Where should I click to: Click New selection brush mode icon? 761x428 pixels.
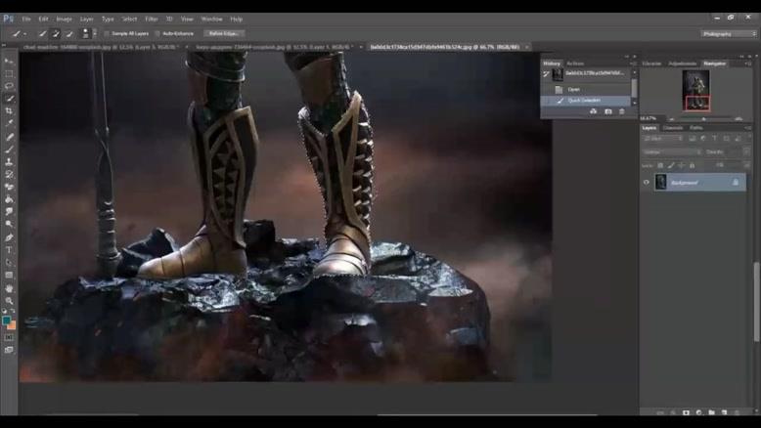pos(42,33)
